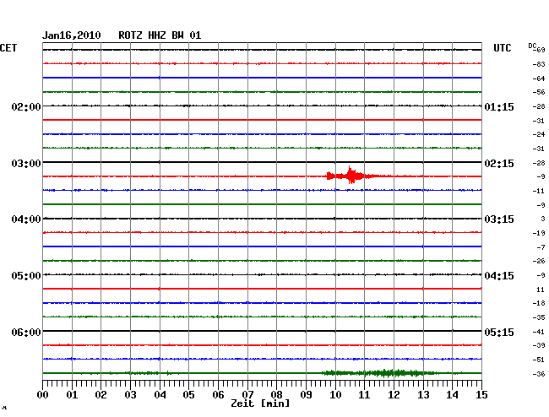Click minute tick label 03
The image size is (549, 417).
coord(130,395)
